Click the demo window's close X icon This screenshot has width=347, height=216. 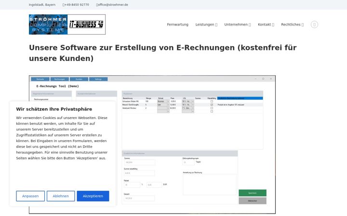(271, 79)
